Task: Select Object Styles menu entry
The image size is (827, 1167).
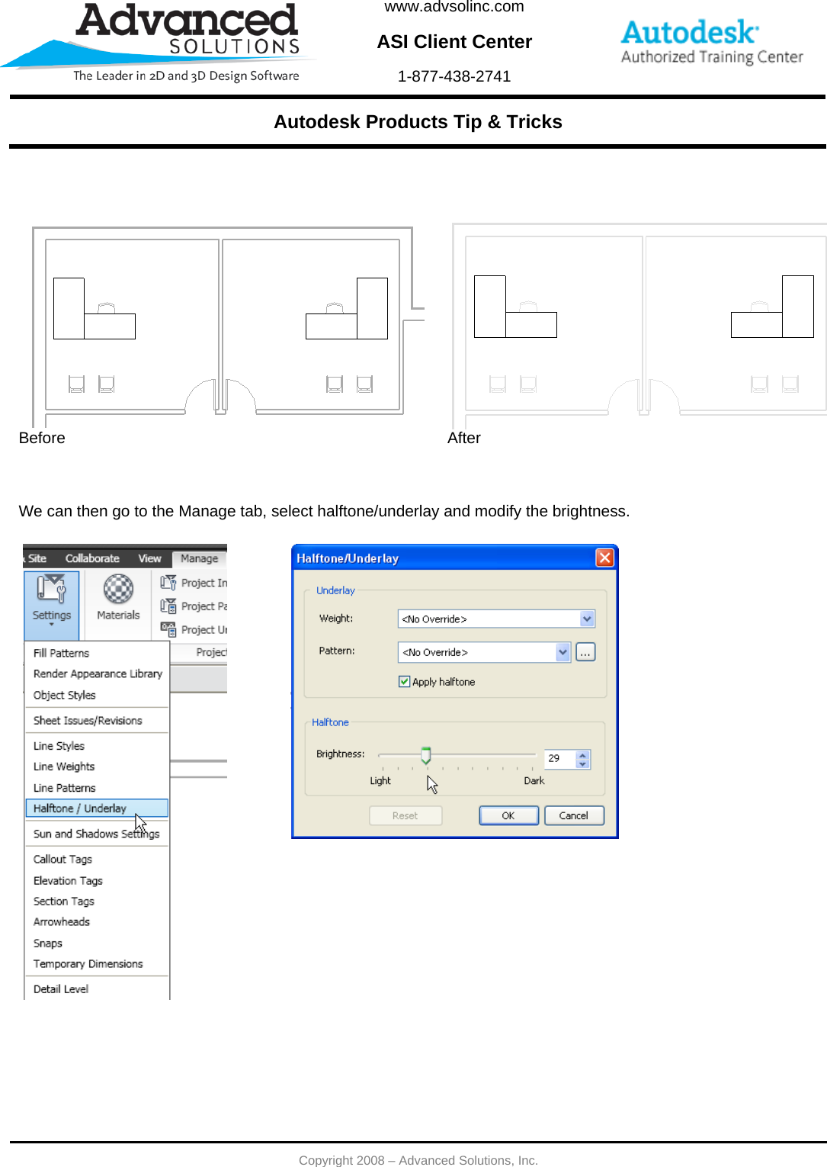Action: tap(97, 695)
